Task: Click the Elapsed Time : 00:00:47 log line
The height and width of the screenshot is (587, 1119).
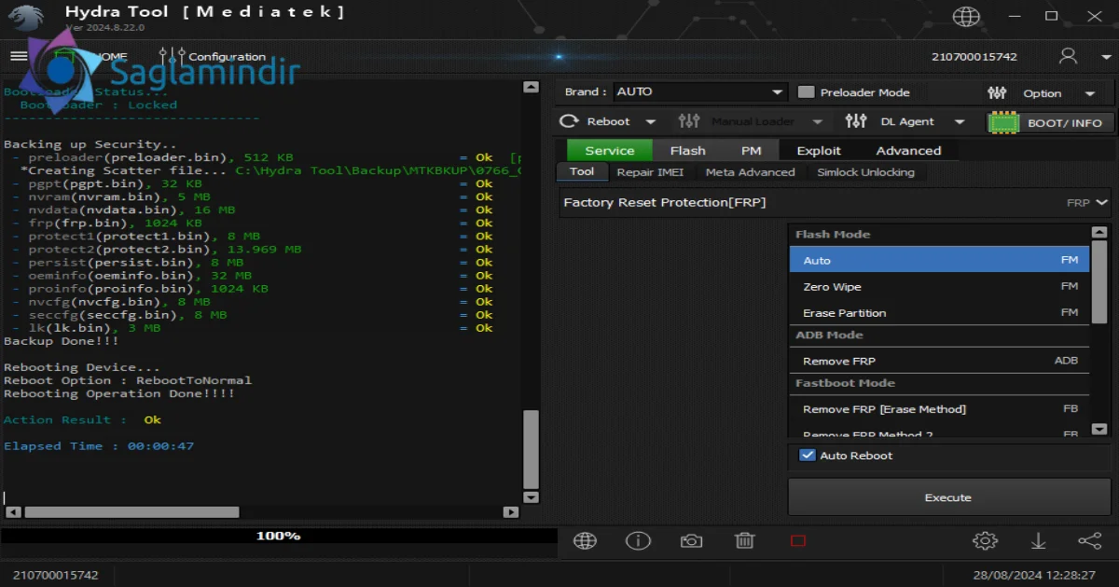Action: (x=99, y=445)
